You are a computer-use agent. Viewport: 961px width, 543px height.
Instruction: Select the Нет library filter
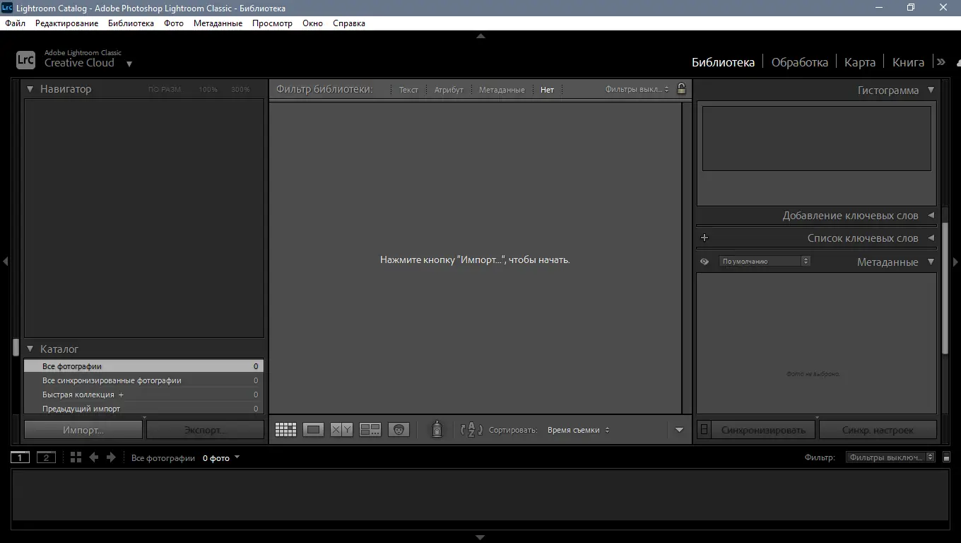[x=547, y=90]
